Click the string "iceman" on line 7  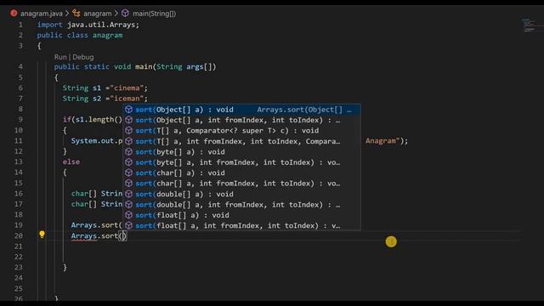click(x=127, y=99)
